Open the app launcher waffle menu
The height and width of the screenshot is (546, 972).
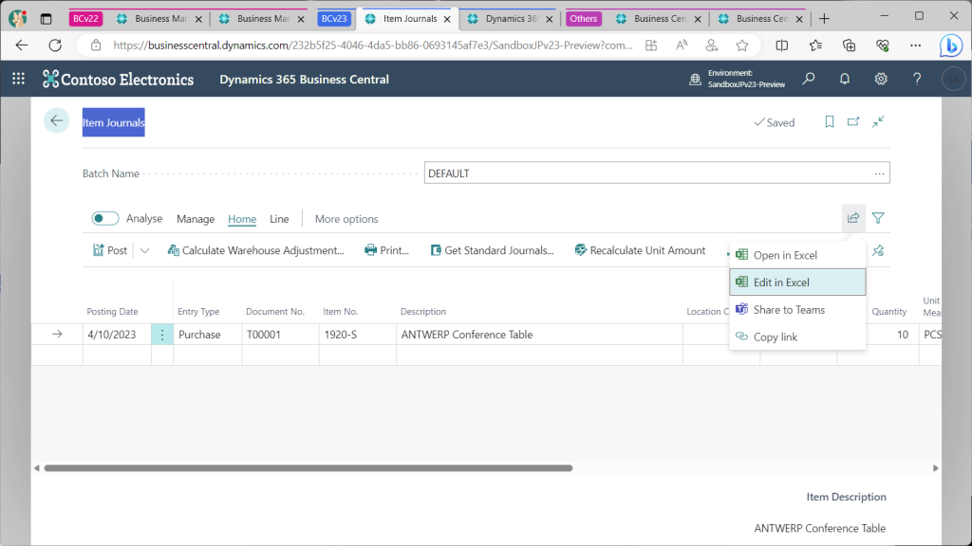pos(19,79)
